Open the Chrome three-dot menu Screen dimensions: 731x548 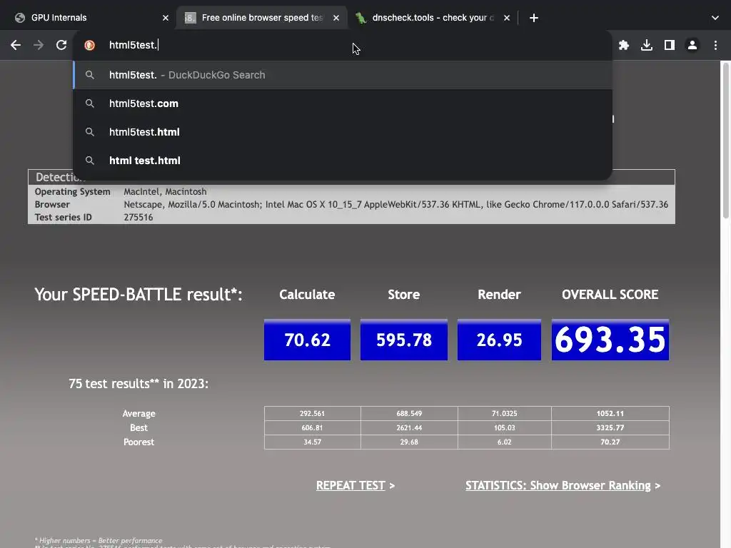tap(715, 45)
